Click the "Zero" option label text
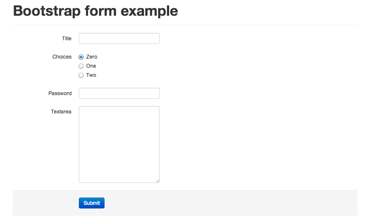The height and width of the screenshot is (222, 372). click(x=92, y=57)
